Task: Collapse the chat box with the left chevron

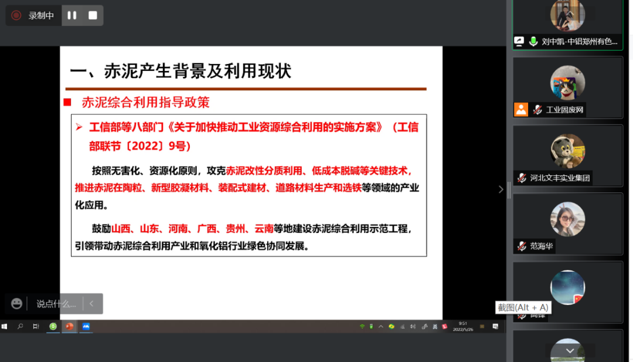Action: click(x=92, y=303)
